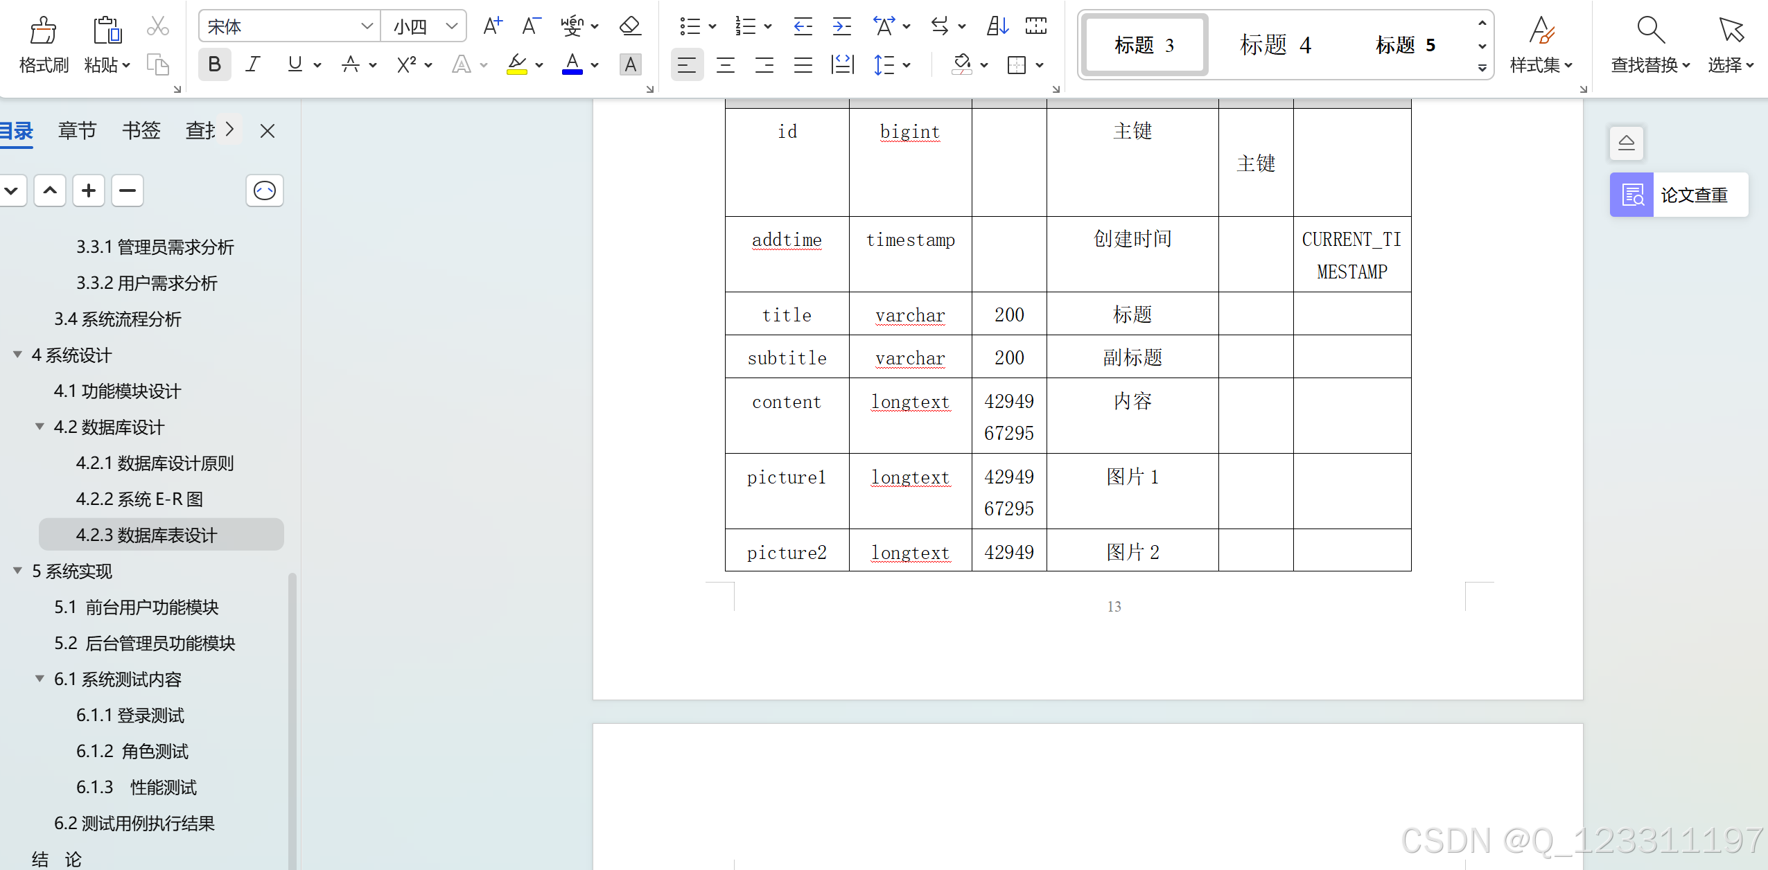Viewport: 1768px width, 870px height.
Task: Click the phonetic guide (wén) icon
Action: pyautogui.click(x=572, y=26)
